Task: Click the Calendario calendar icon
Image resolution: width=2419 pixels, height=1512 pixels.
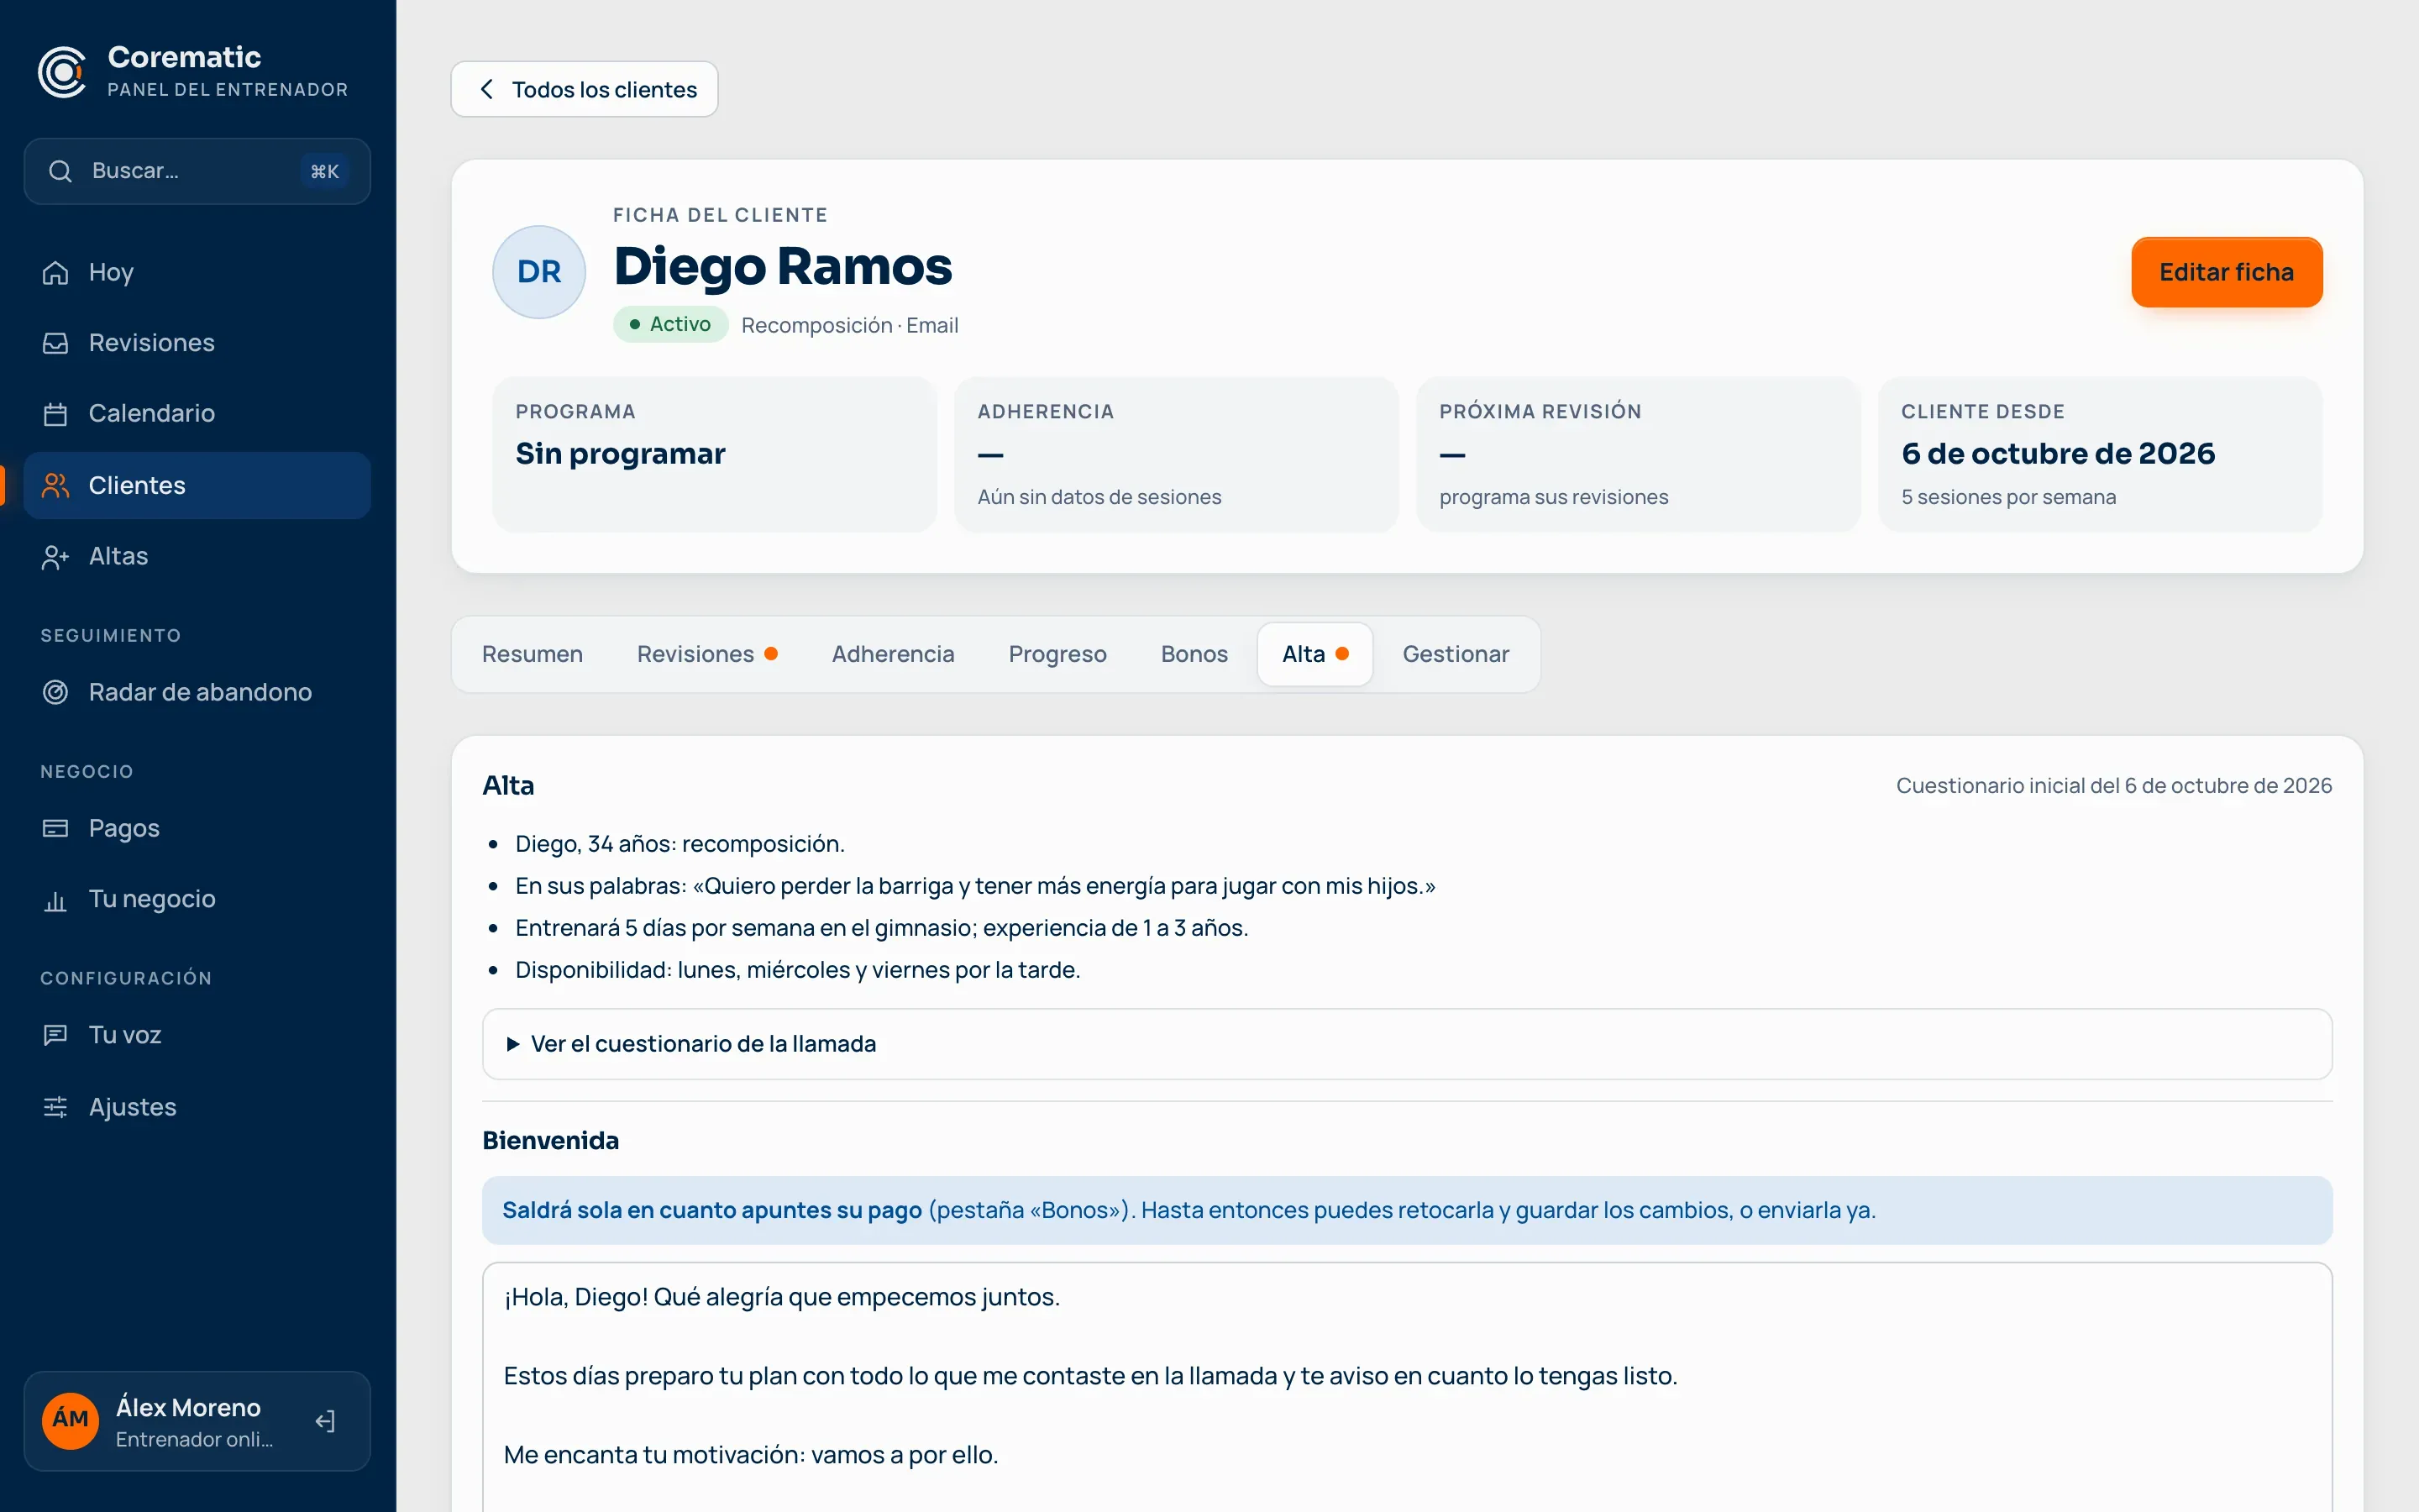Action: pyautogui.click(x=55, y=414)
